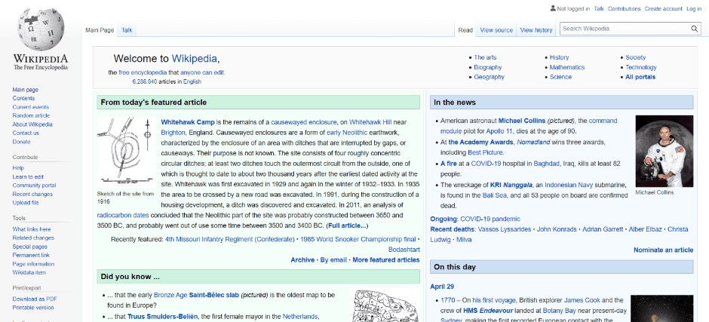Switch to the Main Page tab
Screen dimensions: 709x322
(100, 30)
